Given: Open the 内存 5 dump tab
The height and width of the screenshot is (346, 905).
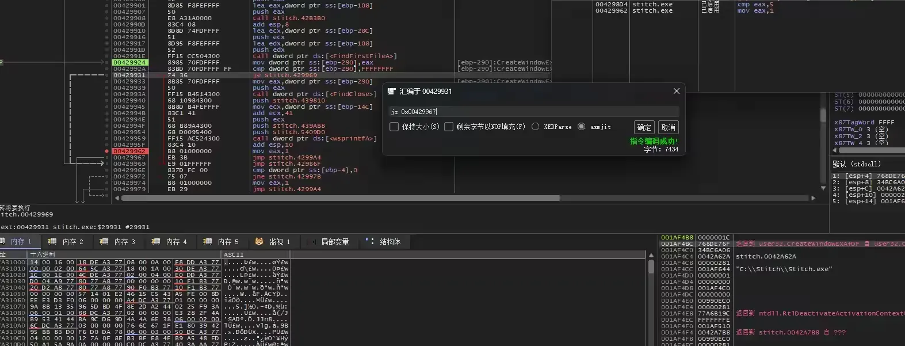Looking at the screenshot, I should click(221, 242).
